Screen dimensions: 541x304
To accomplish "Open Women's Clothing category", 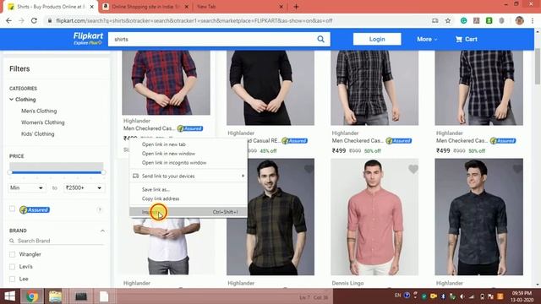I will point(43,122).
